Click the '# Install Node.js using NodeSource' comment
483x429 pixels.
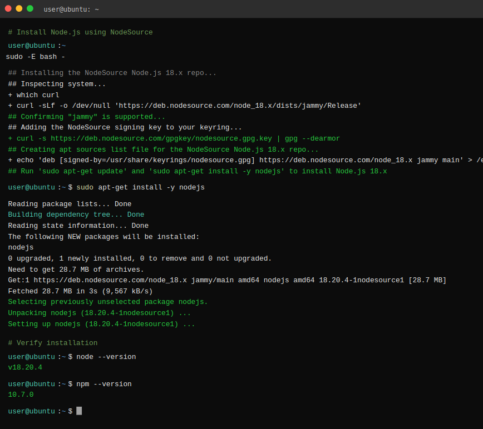click(x=80, y=32)
